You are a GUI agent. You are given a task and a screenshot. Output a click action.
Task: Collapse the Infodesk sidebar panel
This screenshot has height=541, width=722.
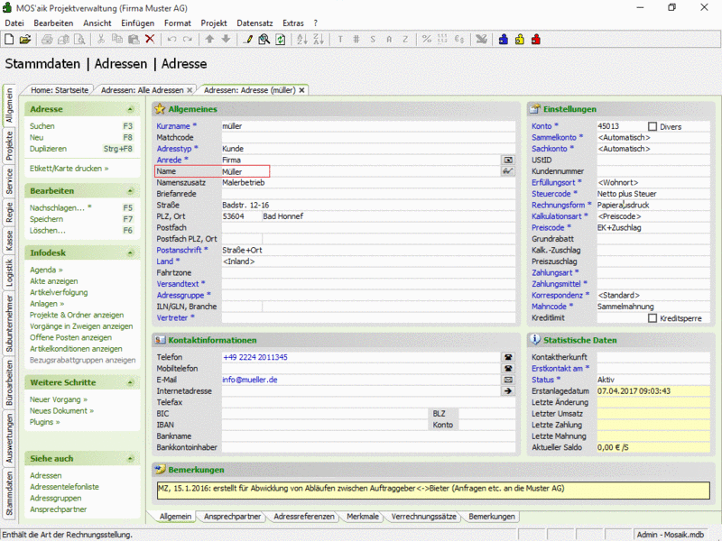(x=130, y=253)
